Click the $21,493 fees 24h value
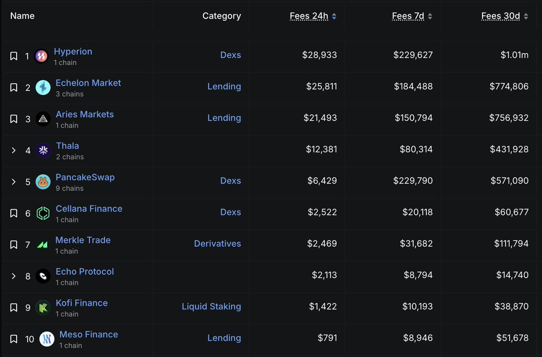The image size is (542, 357). pos(320,118)
